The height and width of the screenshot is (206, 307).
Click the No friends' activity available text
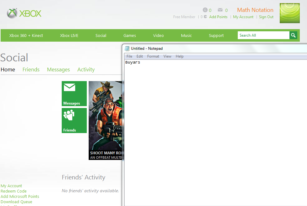point(90,191)
